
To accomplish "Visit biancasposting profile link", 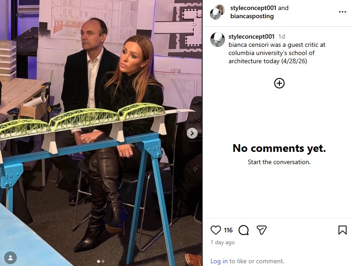I will [x=252, y=16].
